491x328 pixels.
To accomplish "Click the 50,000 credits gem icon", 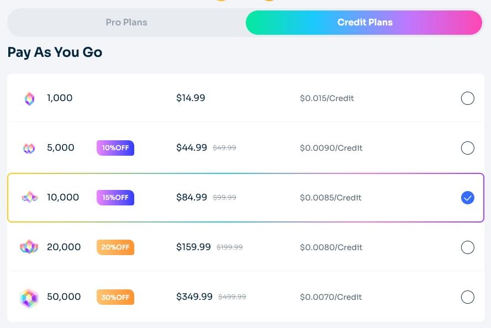I will click(29, 297).
